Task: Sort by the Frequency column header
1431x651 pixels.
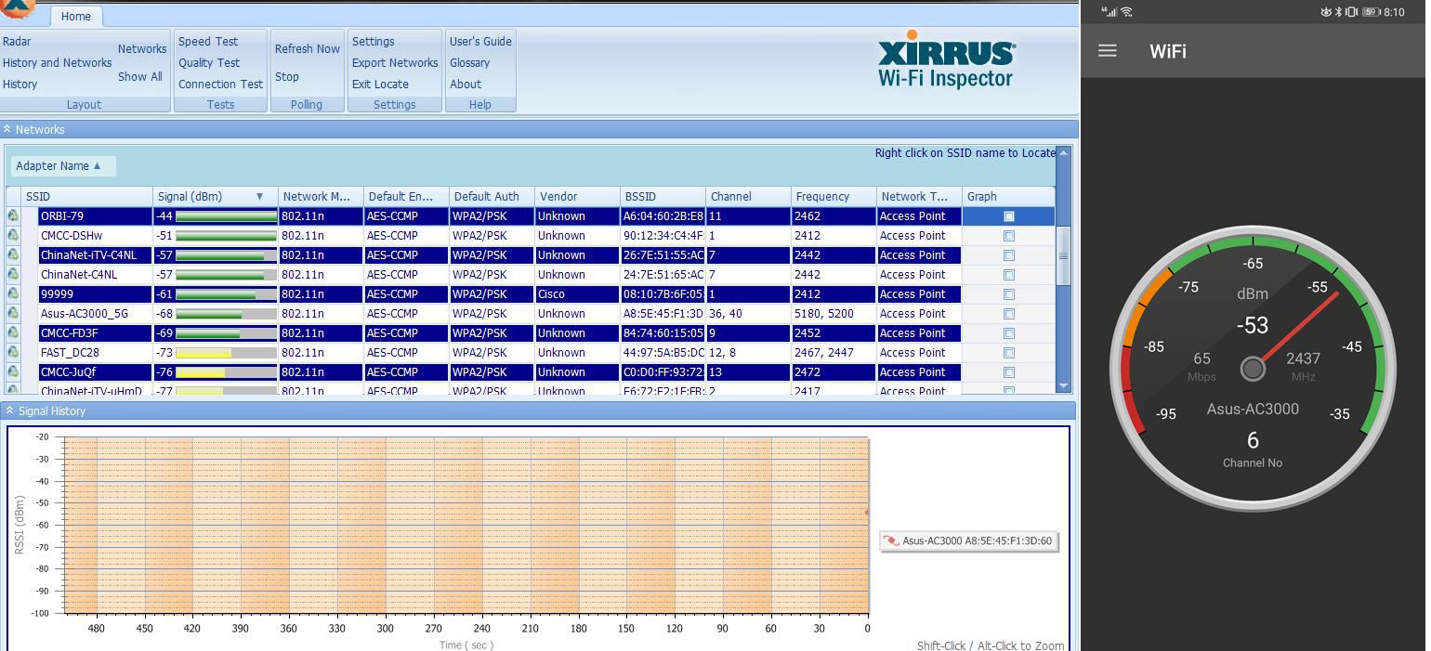Action: click(x=834, y=197)
